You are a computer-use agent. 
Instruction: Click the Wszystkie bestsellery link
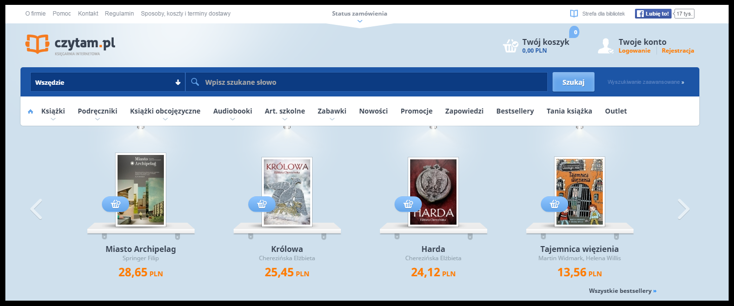click(622, 291)
